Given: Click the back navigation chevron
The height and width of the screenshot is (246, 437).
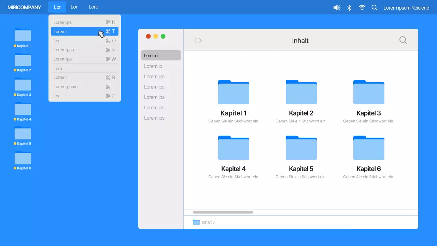Looking at the screenshot, I should tap(195, 40).
